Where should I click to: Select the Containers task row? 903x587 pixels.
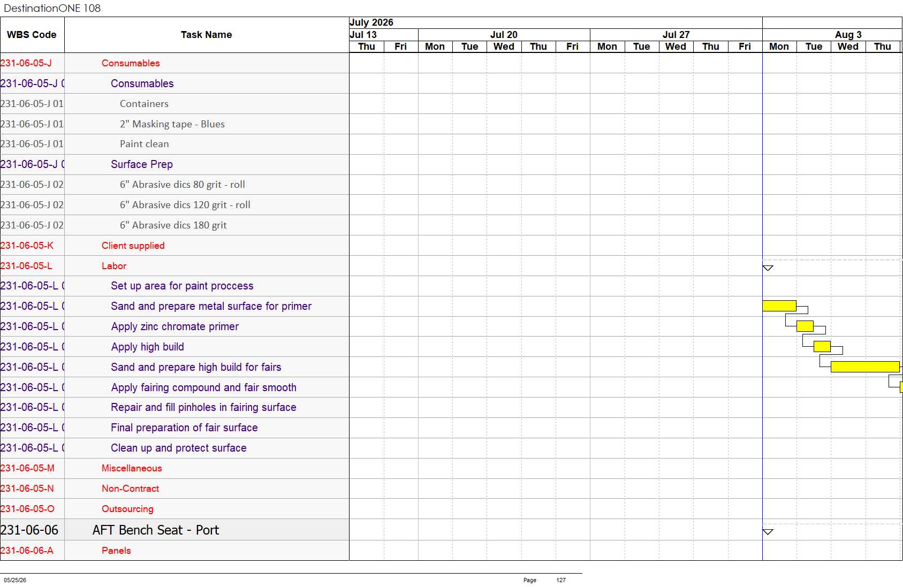[x=174, y=104]
